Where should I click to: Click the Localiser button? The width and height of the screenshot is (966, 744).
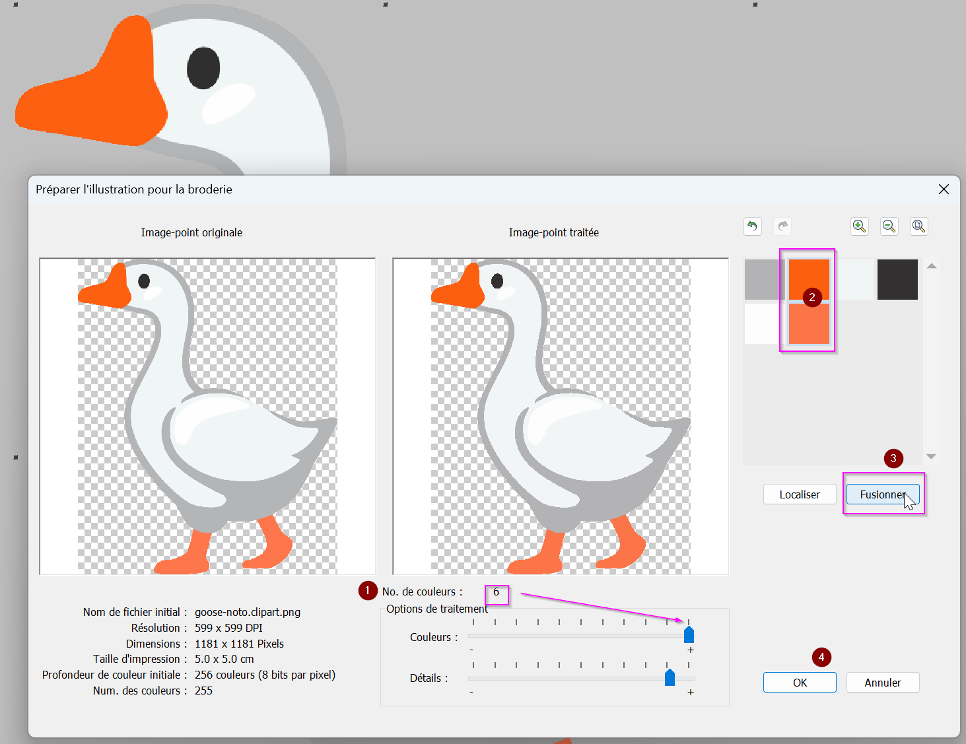pyautogui.click(x=799, y=494)
